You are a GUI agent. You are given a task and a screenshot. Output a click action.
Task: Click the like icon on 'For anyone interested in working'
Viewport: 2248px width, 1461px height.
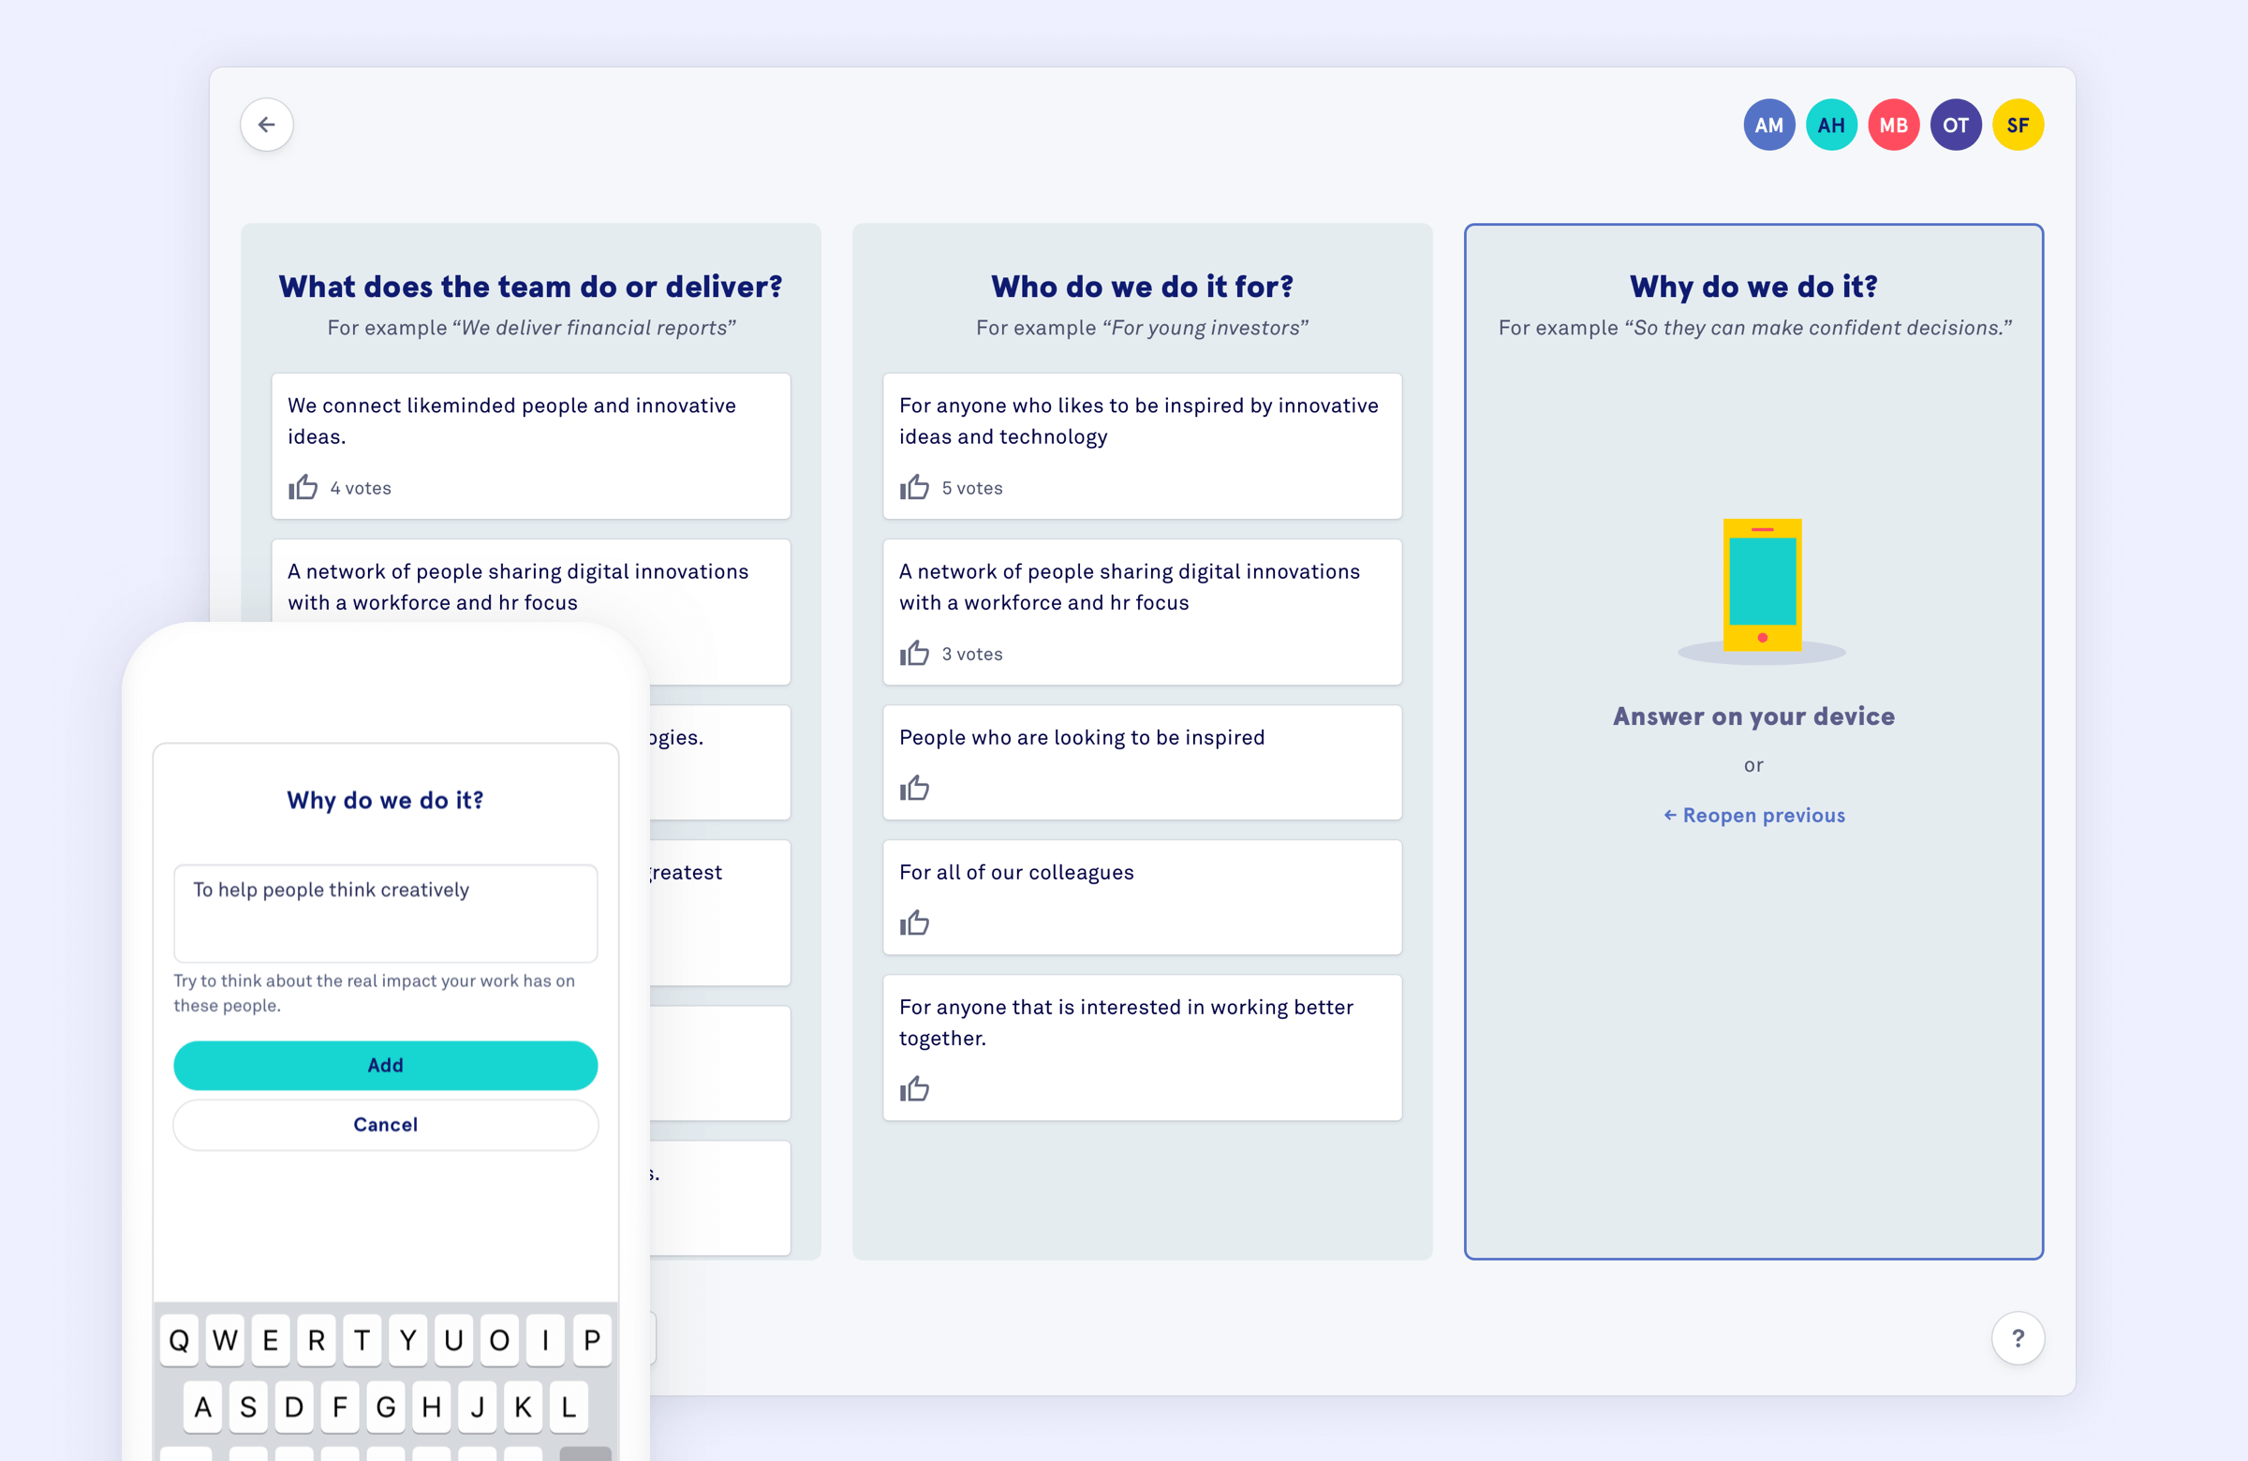click(914, 1089)
